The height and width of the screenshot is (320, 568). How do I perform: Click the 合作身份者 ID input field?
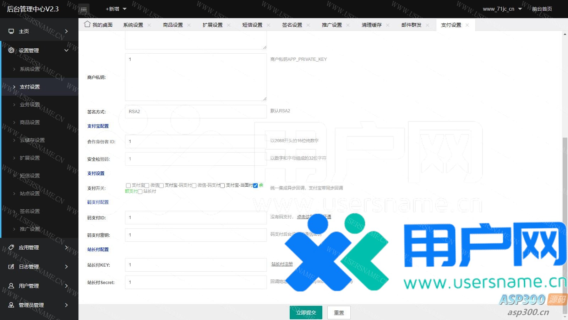(196, 142)
